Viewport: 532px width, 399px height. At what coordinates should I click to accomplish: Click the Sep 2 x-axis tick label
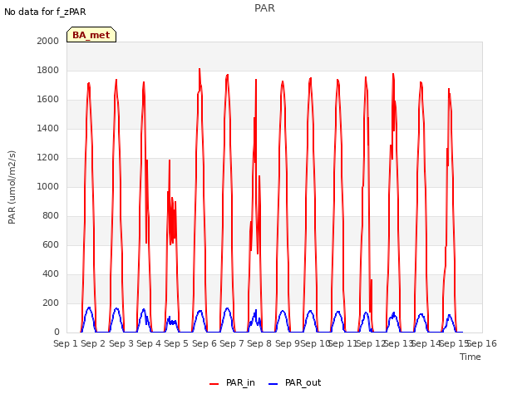point(93,343)
